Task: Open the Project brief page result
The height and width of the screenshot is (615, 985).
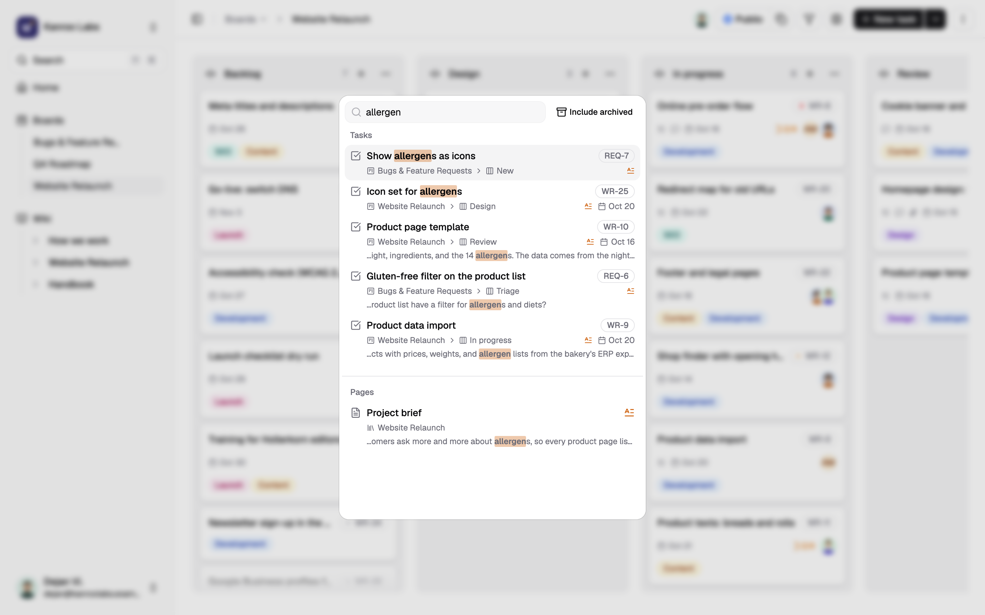Action: point(492,426)
